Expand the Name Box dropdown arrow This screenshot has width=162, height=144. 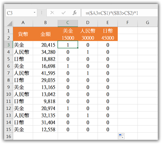tap(35, 12)
